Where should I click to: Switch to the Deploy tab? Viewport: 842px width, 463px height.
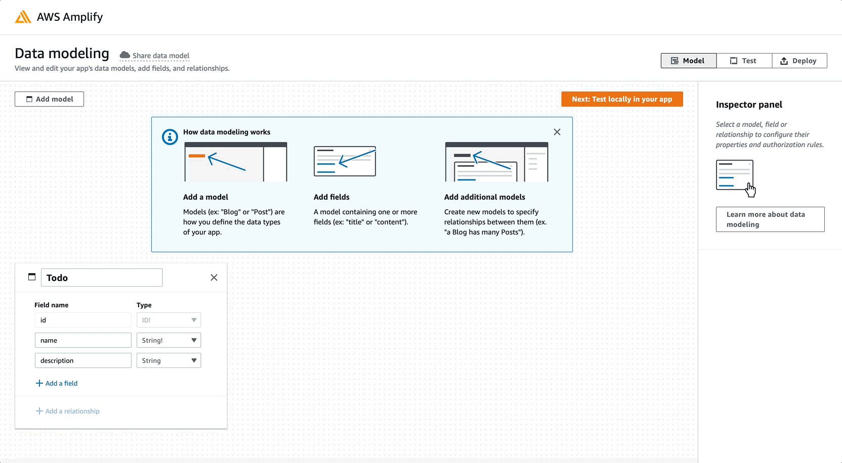(x=799, y=61)
